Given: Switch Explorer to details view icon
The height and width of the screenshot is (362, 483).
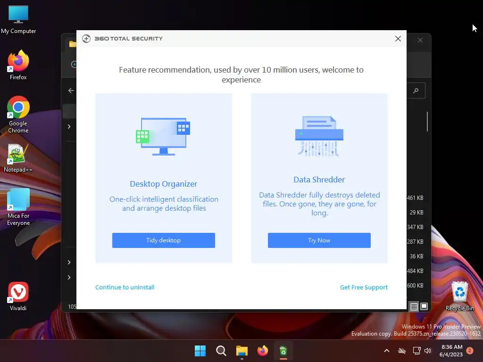Looking at the screenshot, I should click(x=414, y=306).
